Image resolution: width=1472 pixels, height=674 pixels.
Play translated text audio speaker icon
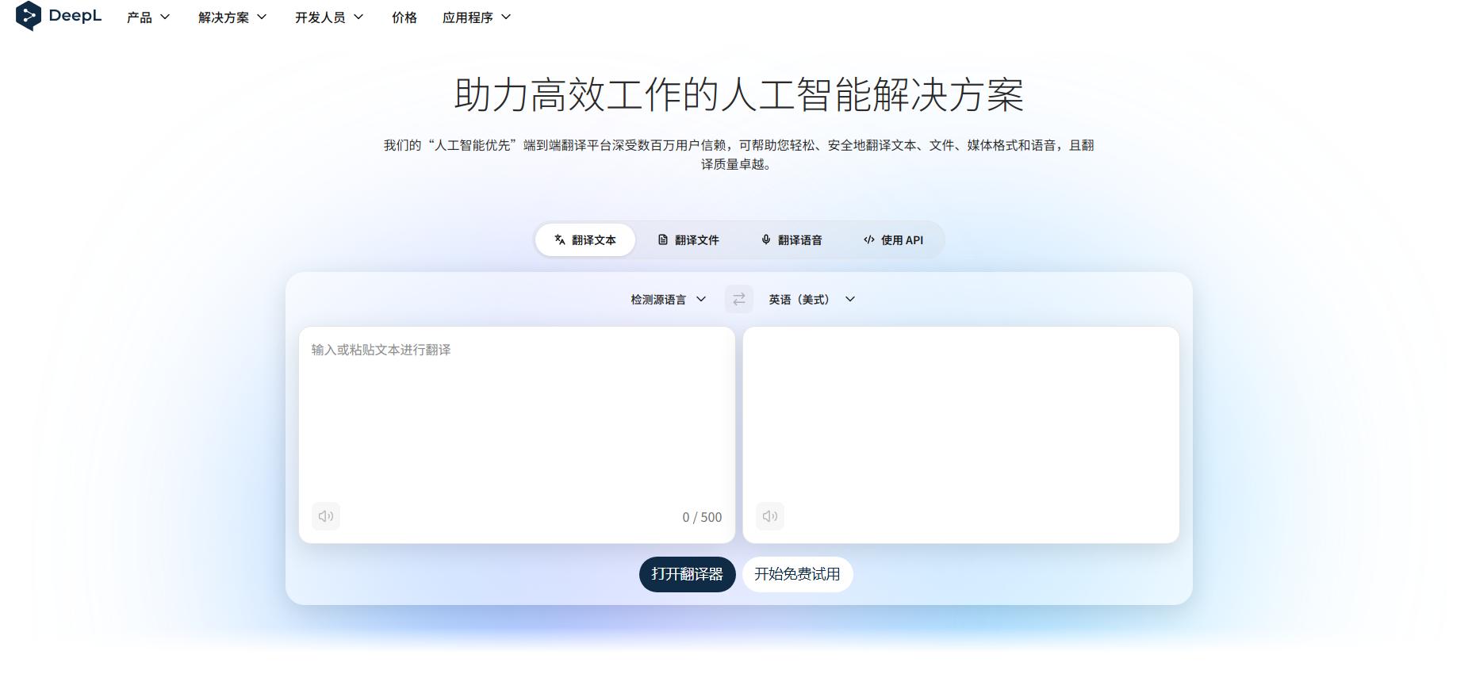coord(770,516)
